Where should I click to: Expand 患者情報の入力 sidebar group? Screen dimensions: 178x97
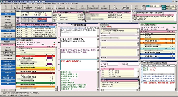8,64
